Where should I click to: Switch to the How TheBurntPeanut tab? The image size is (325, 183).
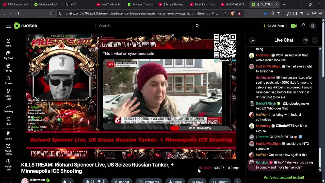[x=109, y=4]
